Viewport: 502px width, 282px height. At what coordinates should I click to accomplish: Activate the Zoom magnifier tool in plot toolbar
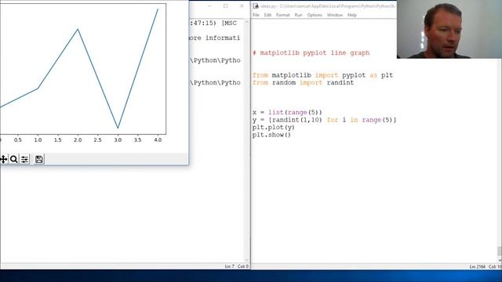14,159
